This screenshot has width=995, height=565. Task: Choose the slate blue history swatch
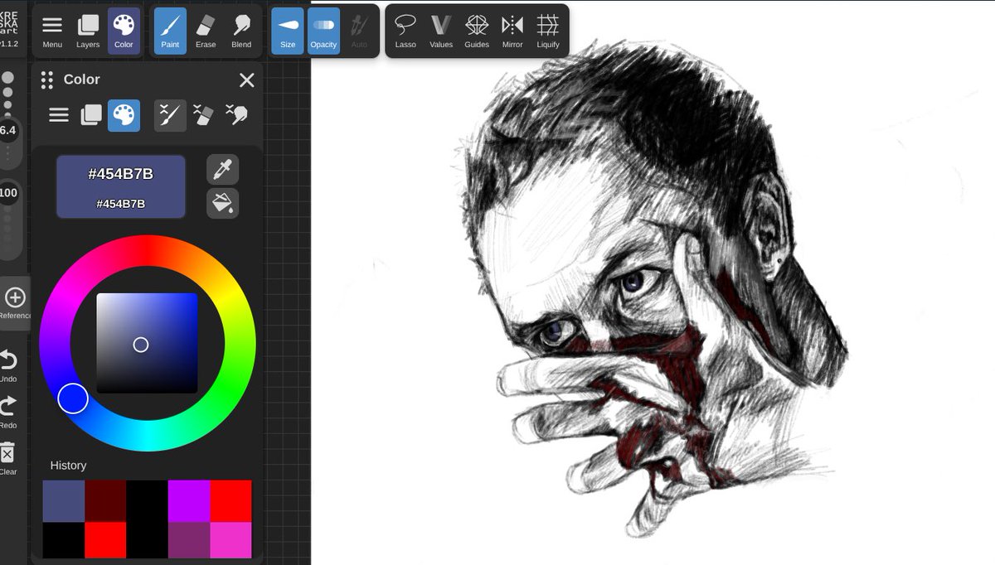pos(64,501)
